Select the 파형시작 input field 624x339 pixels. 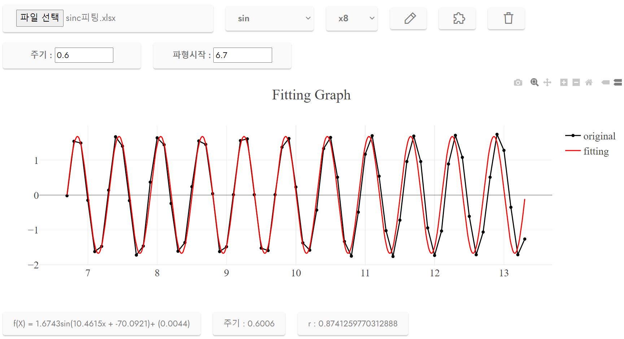(x=243, y=55)
